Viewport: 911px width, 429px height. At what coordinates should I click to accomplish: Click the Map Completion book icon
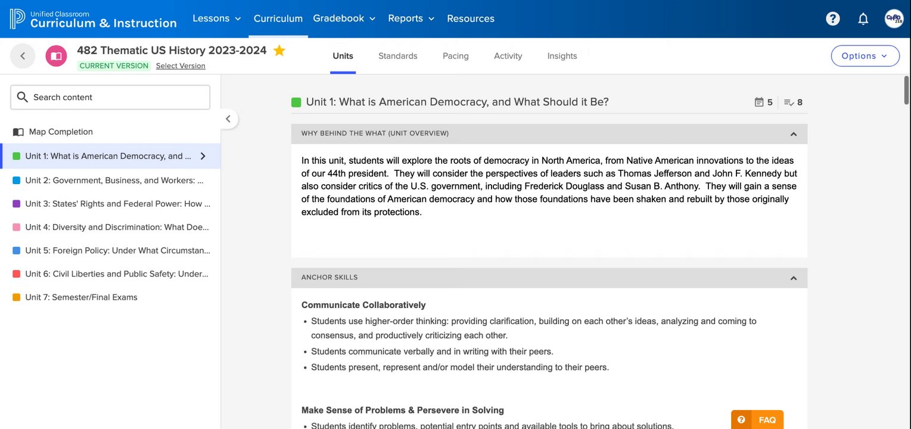click(18, 132)
